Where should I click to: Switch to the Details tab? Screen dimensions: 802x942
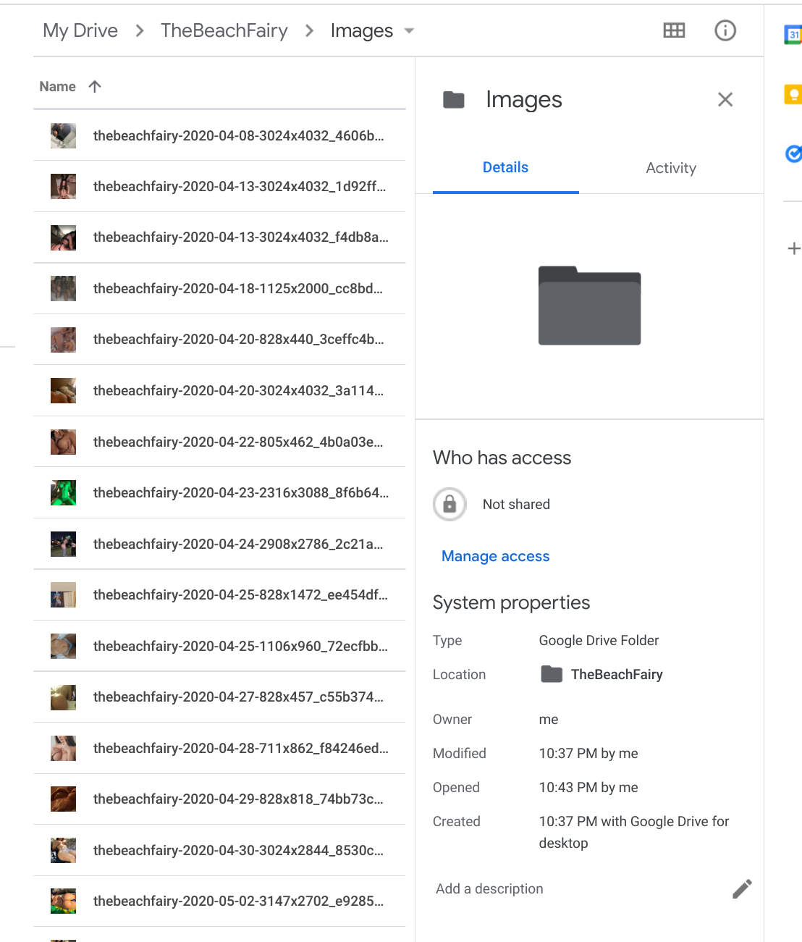(x=505, y=167)
